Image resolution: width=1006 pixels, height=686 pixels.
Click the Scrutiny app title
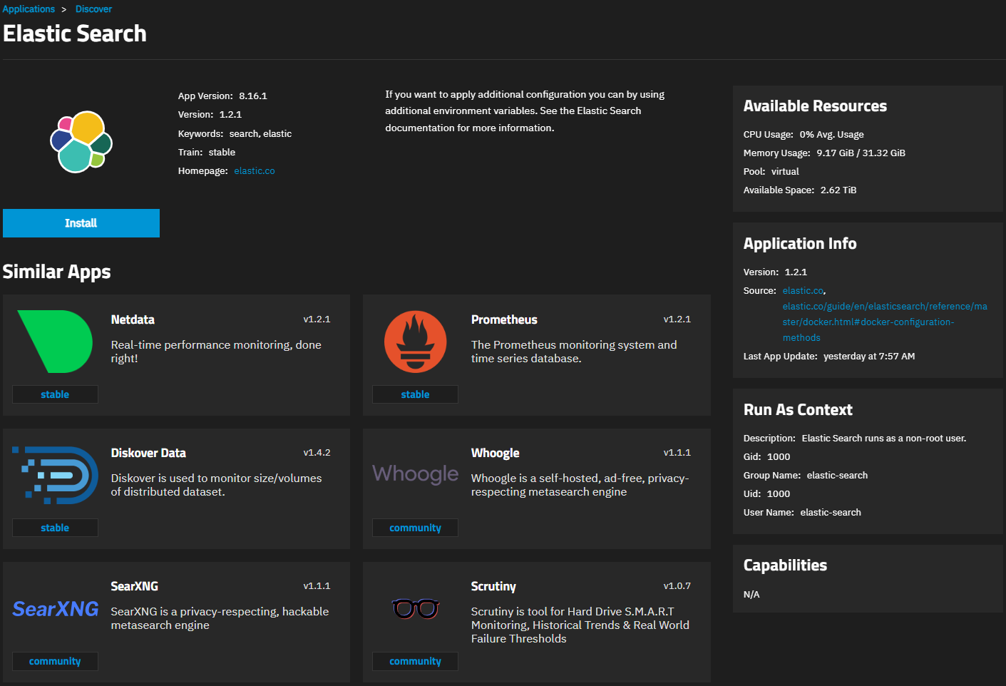pyautogui.click(x=493, y=586)
